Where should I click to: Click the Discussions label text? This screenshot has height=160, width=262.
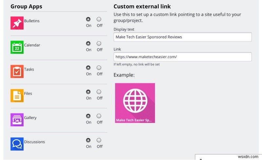click(34, 142)
